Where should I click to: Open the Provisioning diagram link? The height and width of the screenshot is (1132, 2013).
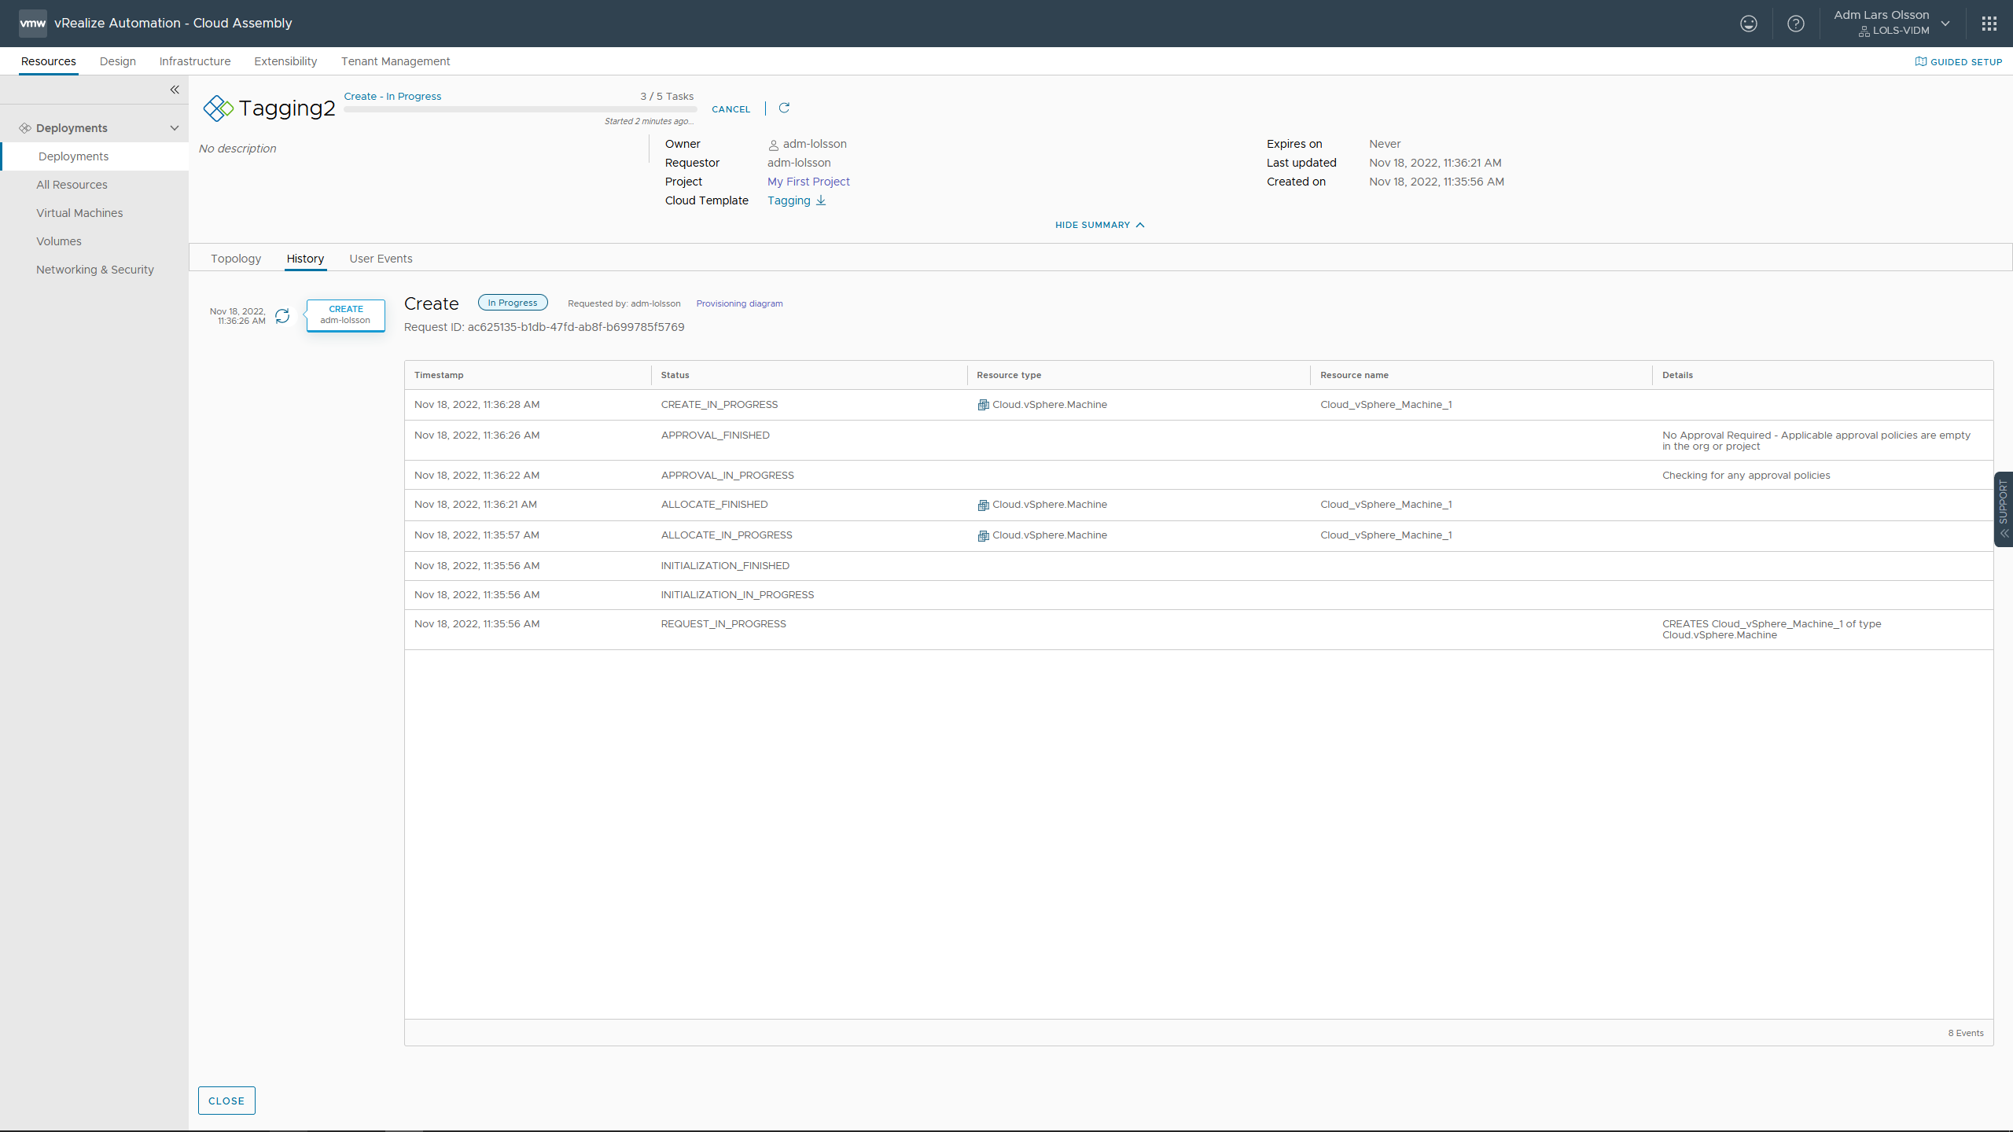(739, 303)
